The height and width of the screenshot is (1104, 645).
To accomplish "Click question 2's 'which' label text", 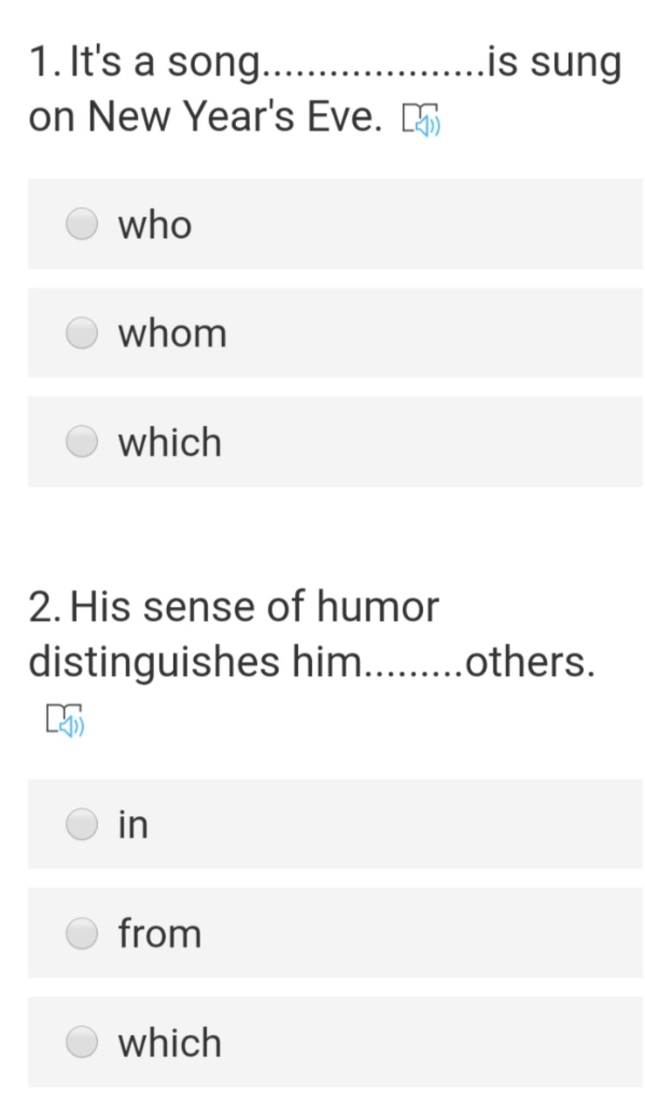I will pos(170,1043).
